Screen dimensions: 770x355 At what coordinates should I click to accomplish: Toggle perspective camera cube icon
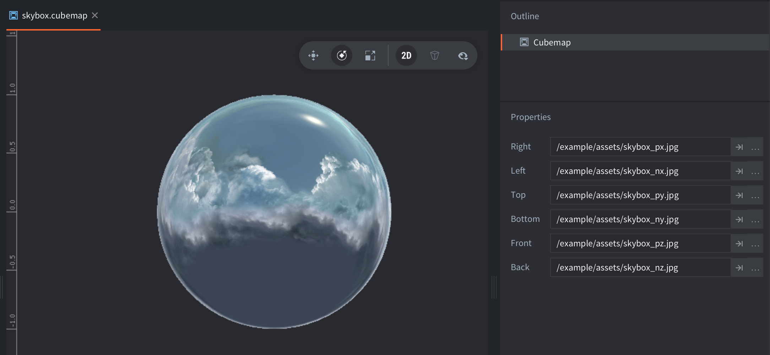tap(435, 56)
